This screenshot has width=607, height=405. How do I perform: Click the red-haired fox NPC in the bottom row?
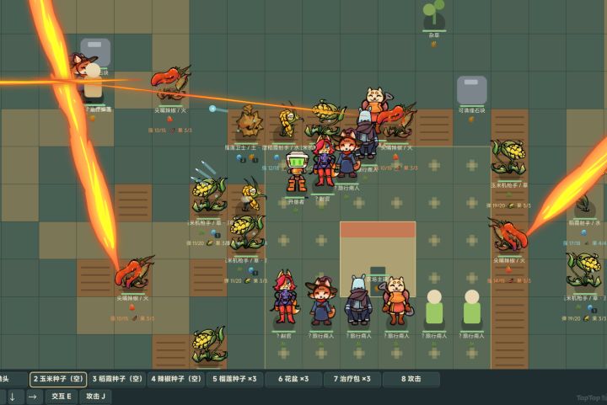point(285,297)
